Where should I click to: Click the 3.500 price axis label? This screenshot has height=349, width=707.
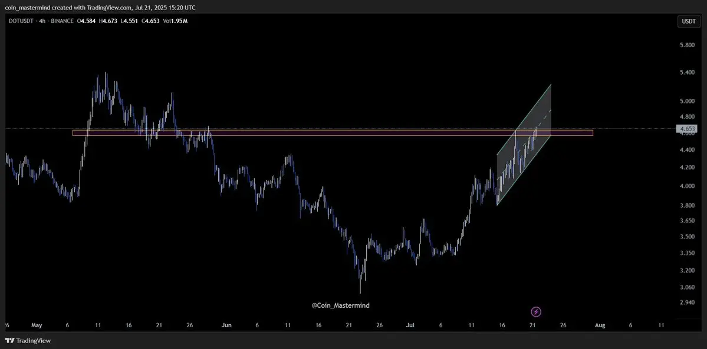687,237
